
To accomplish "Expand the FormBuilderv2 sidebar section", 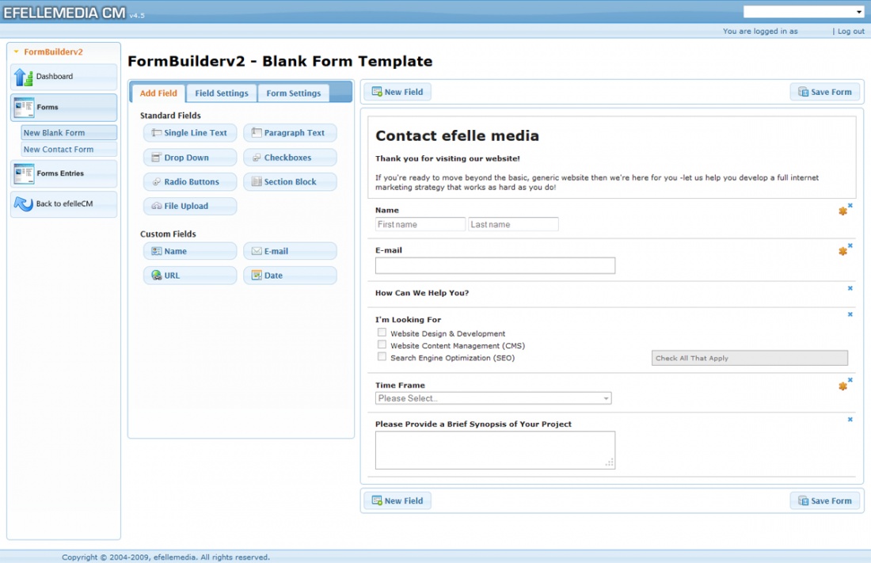I will (49, 51).
